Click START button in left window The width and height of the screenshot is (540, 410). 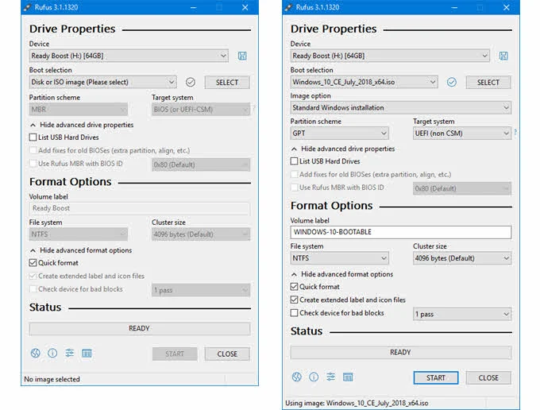tap(175, 354)
